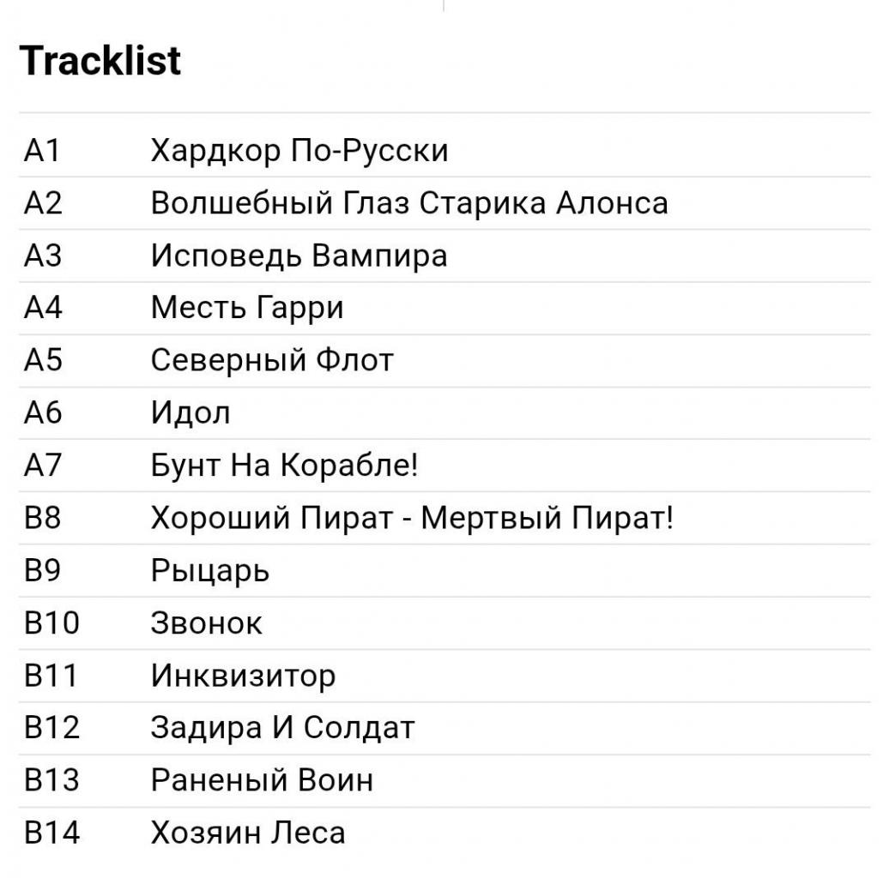Viewport: 889px width, 878px height.
Task: Select the song Раненый Воин
Action: point(262,780)
